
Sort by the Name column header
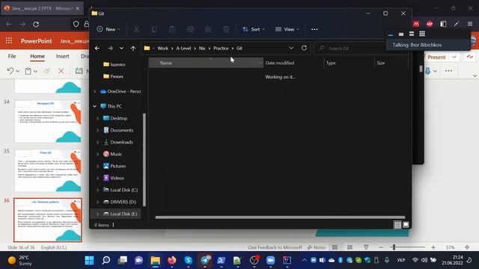206,63
